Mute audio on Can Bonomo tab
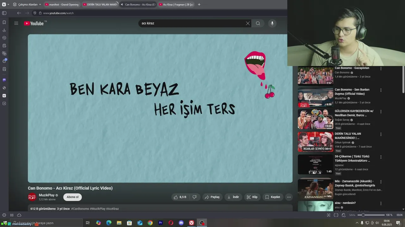This screenshot has width=405, height=227. [x=122, y=4]
